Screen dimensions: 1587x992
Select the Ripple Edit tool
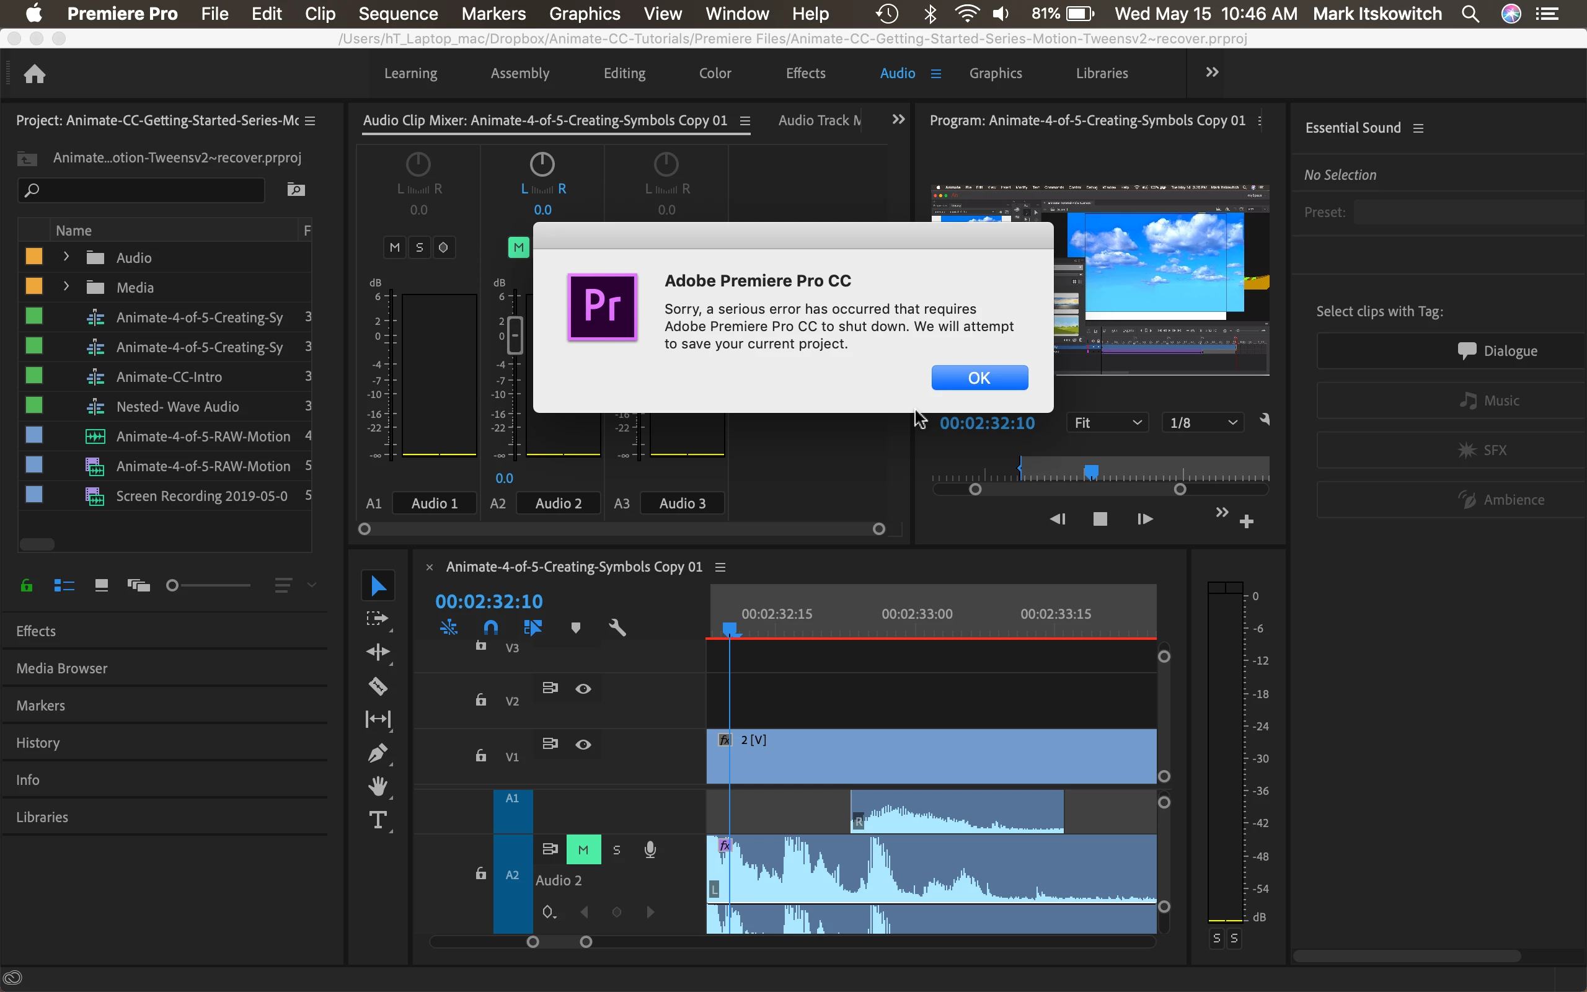tap(378, 652)
